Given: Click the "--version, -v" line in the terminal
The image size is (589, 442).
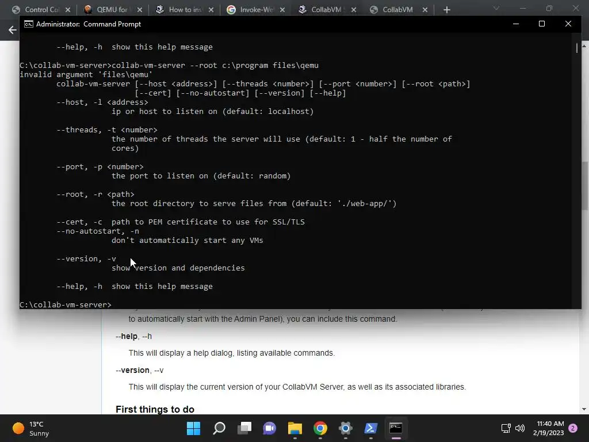Looking at the screenshot, I should pyautogui.click(x=86, y=258).
